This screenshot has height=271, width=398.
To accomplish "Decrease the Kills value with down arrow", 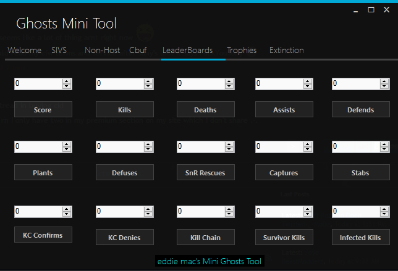I will point(148,86).
